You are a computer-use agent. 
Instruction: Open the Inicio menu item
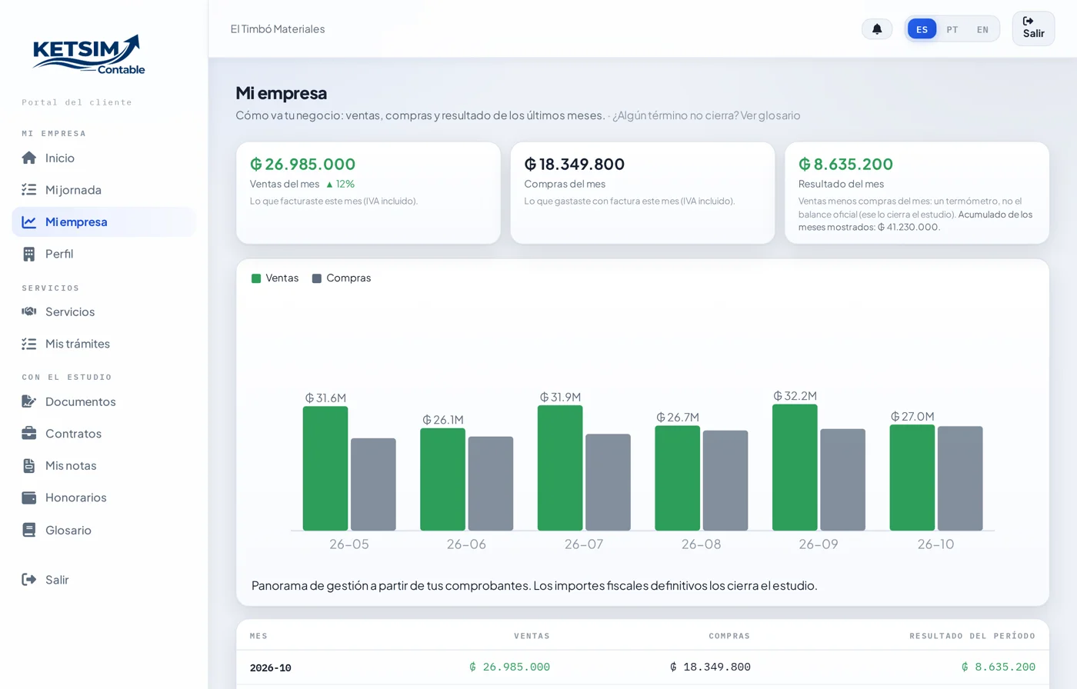[104, 158]
